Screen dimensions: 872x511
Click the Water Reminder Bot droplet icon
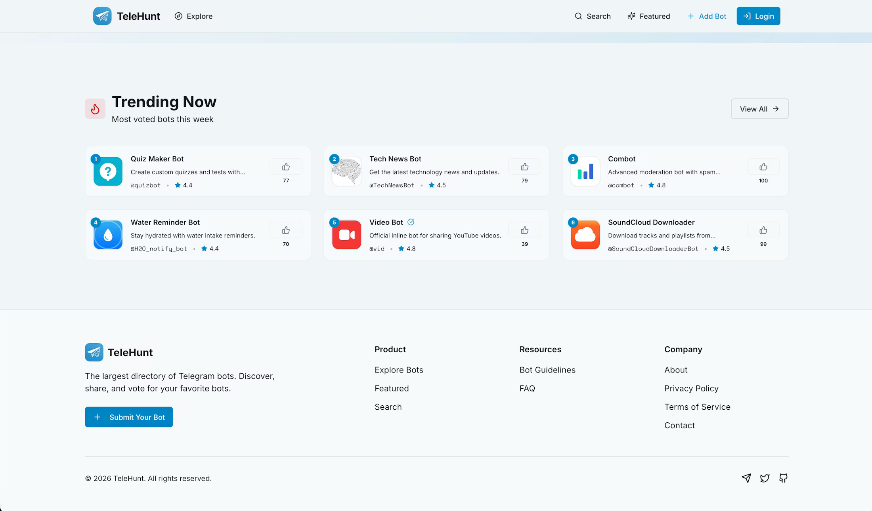(x=108, y=235)
